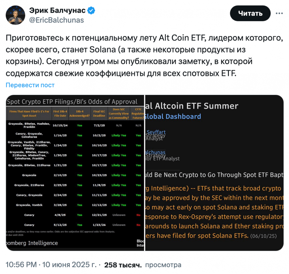Open the Spot Crypto ETP Filings image
This screenshot has height=274, width=289.
click(75, 173)
